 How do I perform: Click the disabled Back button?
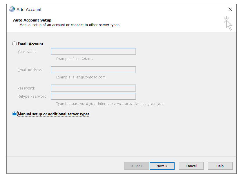point(137,166)
